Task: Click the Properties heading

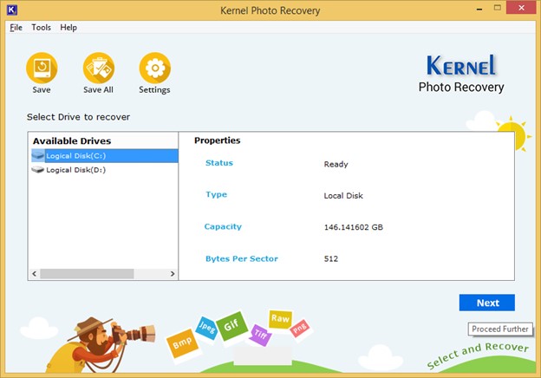Action: pyautogui.click(x=218, y=140)
